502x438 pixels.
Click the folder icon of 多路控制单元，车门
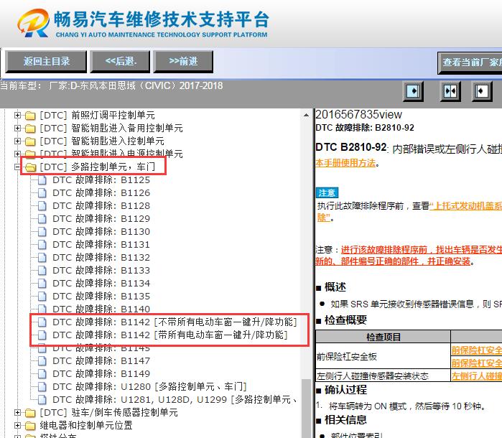coord(30,167)
